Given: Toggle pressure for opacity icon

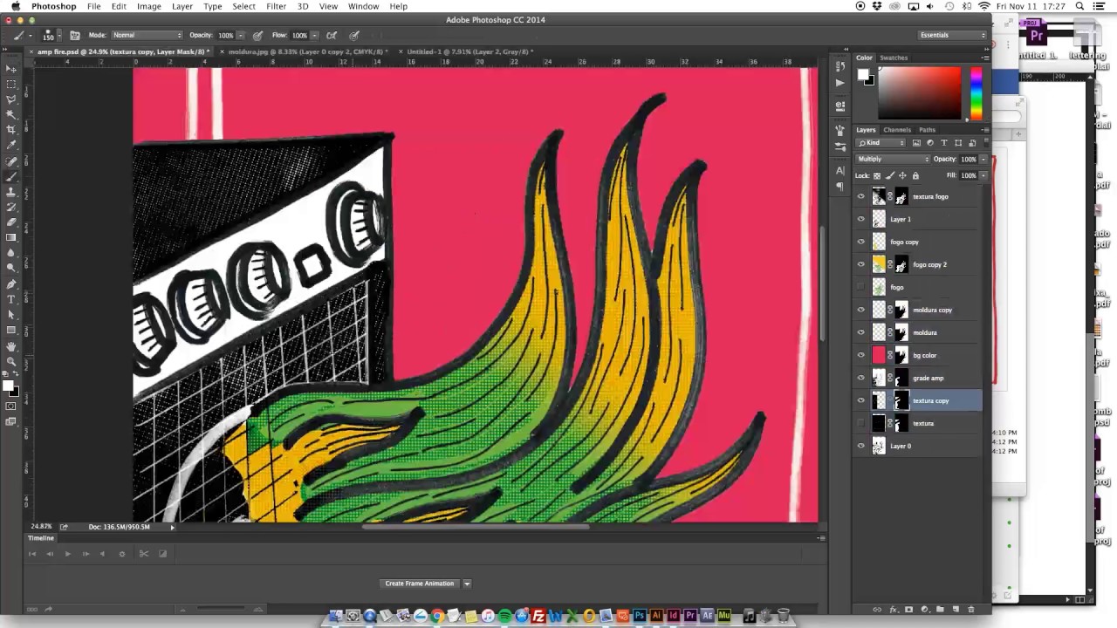Looking at the screenshot, I should [x=257, y=35].
